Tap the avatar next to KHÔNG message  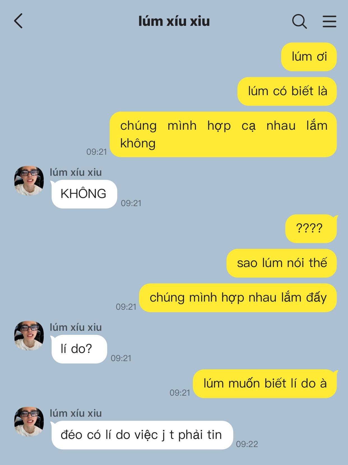click(x=29, y=181)
